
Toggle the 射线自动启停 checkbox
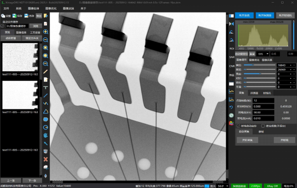pyautogui.click(x=238, y=125)
